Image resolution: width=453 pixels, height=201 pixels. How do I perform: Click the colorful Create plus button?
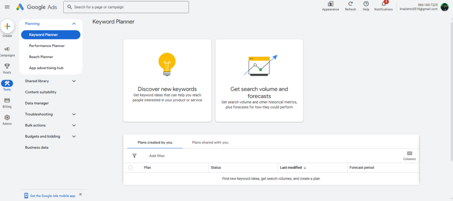7,26
